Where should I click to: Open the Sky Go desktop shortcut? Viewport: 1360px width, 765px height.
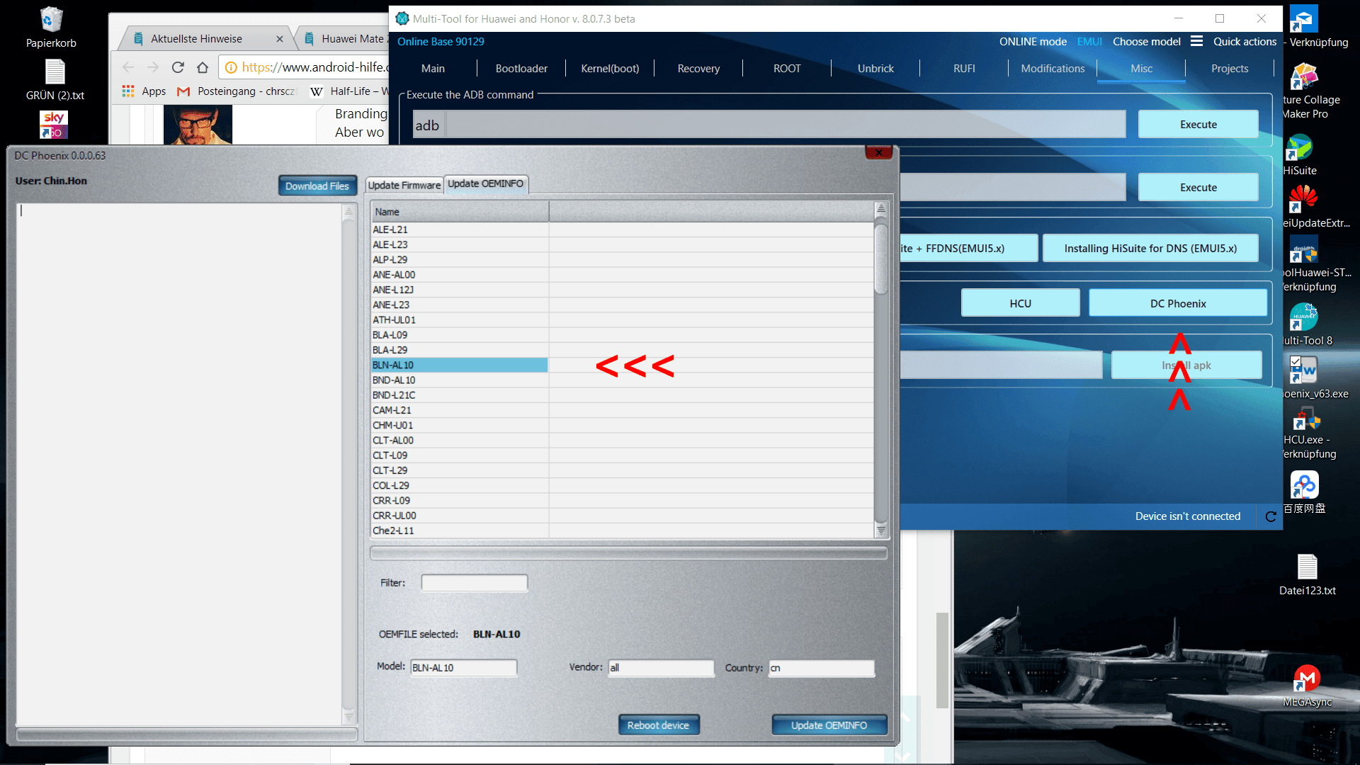coord(54,125)
